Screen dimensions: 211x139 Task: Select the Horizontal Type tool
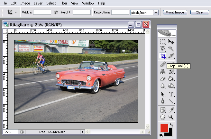click(x=171, y=94)
